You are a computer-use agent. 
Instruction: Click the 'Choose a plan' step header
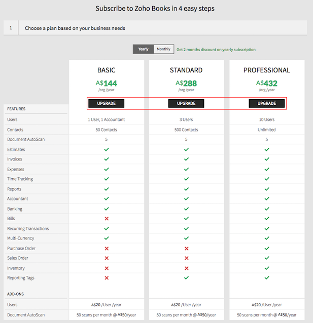pyautogui.click(x=75, y=28)
